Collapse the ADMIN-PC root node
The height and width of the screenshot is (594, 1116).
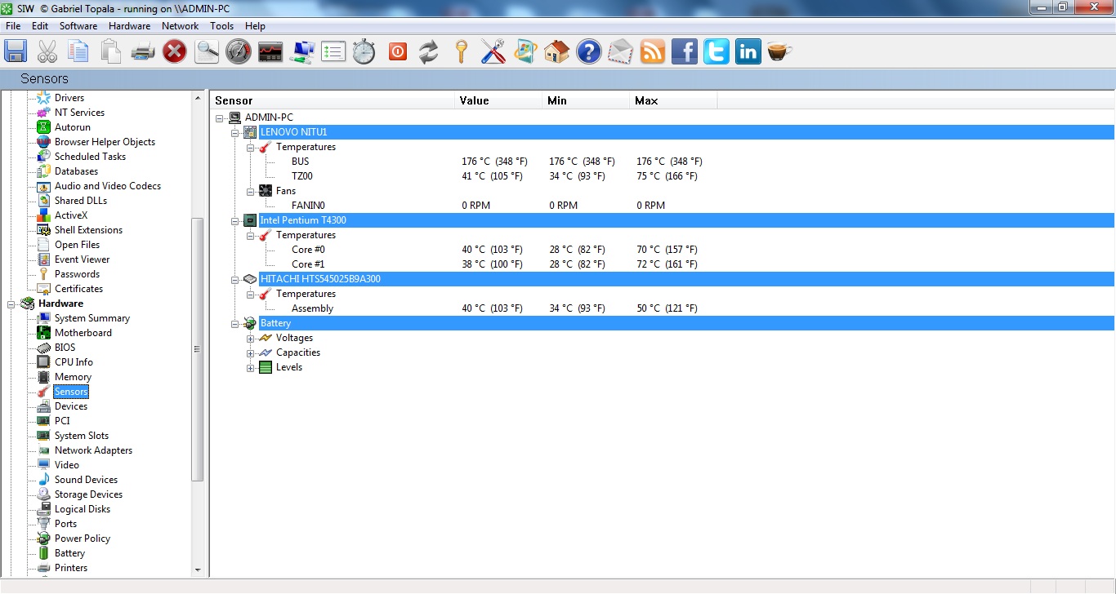[220, 117]
